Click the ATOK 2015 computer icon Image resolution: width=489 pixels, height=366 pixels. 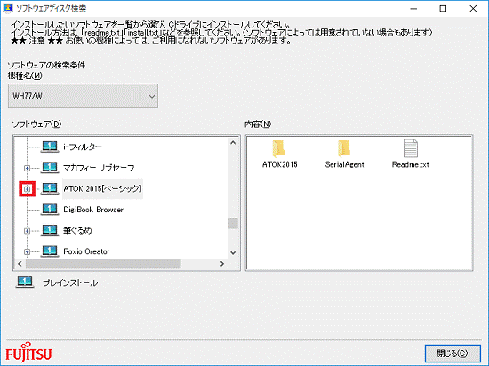tap(50, 188)
